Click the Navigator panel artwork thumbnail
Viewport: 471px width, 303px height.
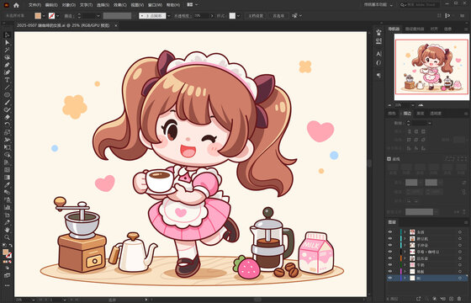pos(431,66)
